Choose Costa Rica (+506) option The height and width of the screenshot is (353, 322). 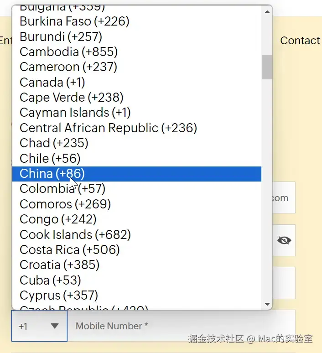point(69,249)
